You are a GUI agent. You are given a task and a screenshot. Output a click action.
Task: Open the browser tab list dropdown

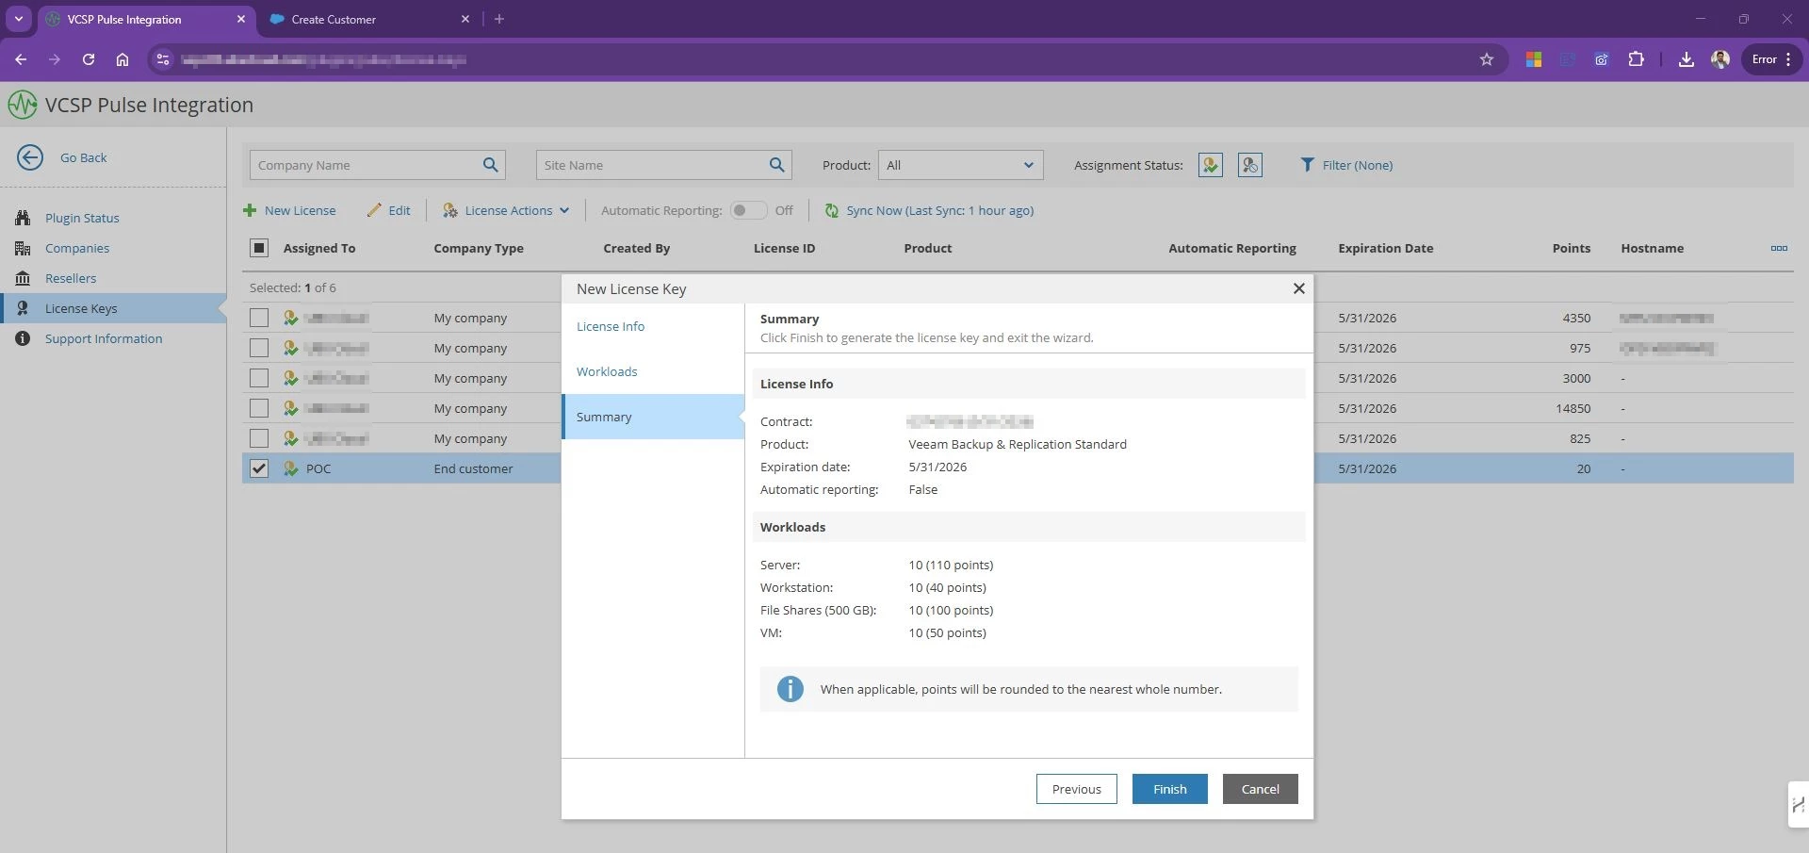18,19
